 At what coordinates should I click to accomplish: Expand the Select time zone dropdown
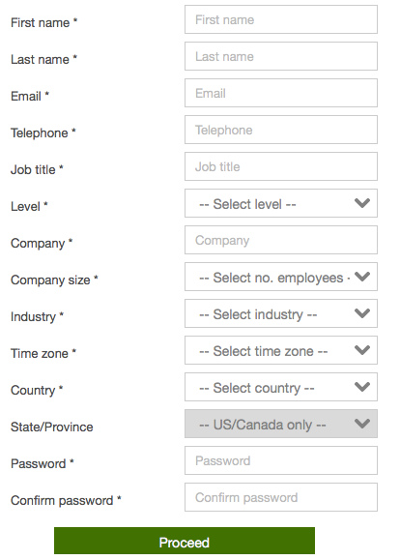(281, 350)
